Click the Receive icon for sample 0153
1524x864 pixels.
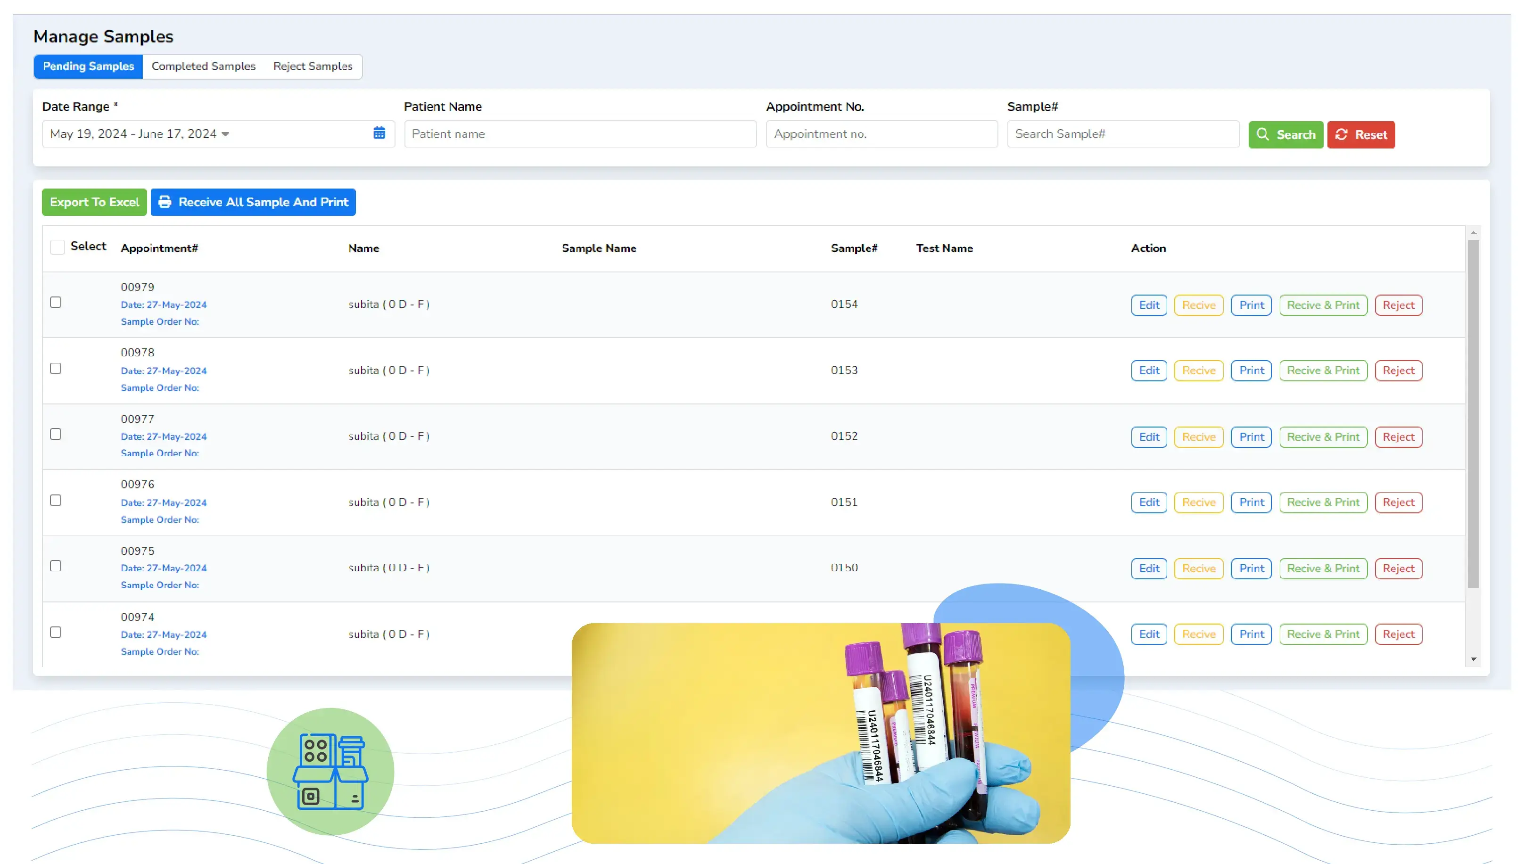click(1196, 370)
